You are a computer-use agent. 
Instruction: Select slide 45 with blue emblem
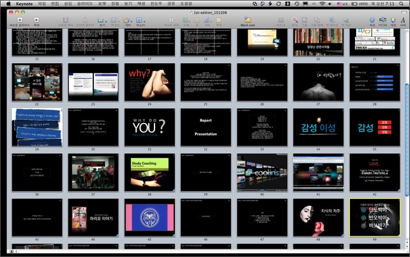click(149, 217)
